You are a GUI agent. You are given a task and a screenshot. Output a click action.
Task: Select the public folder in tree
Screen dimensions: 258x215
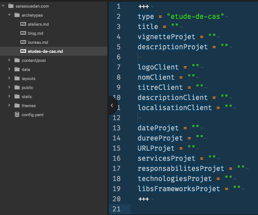tap(27, 88)
